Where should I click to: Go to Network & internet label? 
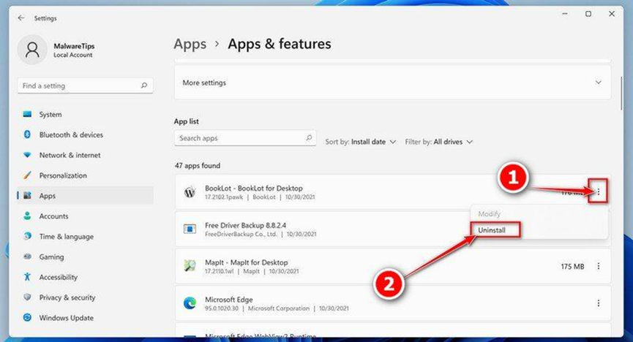click(70, 155)
